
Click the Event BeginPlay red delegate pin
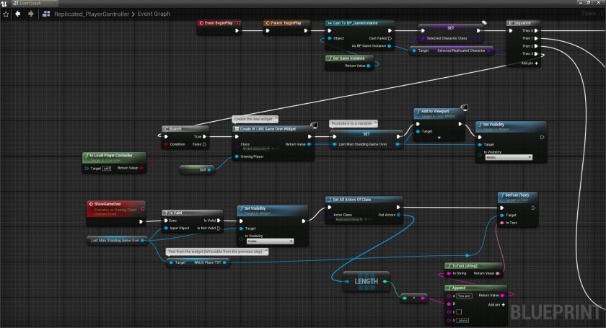239,23
